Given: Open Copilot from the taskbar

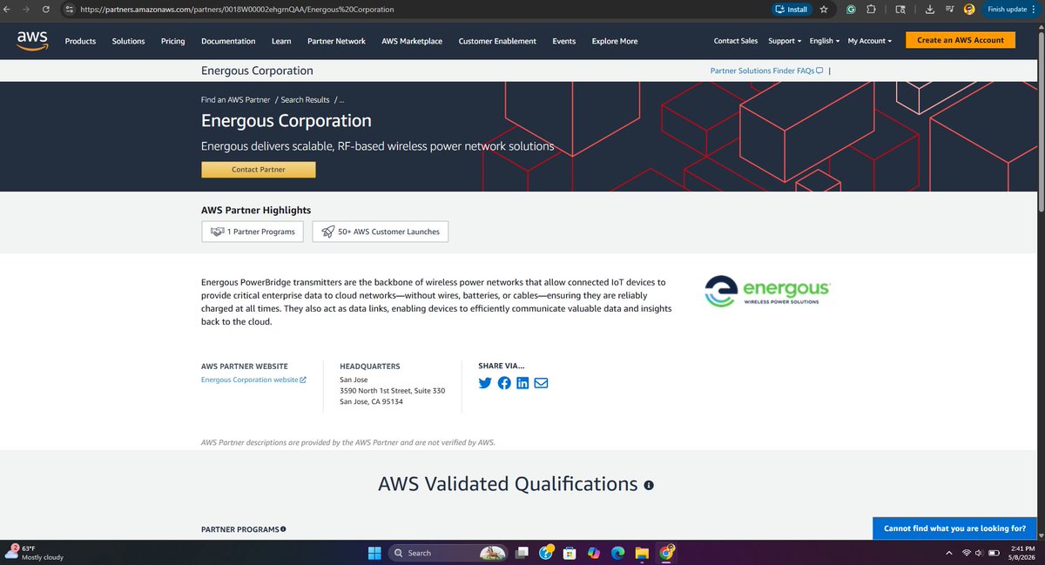Looking at the screenshot, I should (594, 553).
